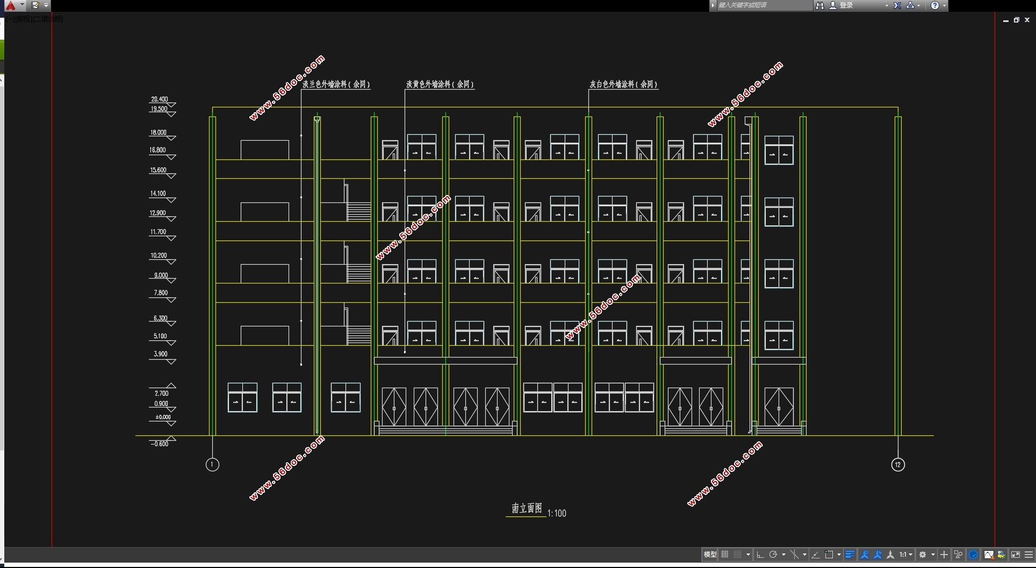Open the status bar customization menu icon
1036x568 pixels.
coord(1029,555)
